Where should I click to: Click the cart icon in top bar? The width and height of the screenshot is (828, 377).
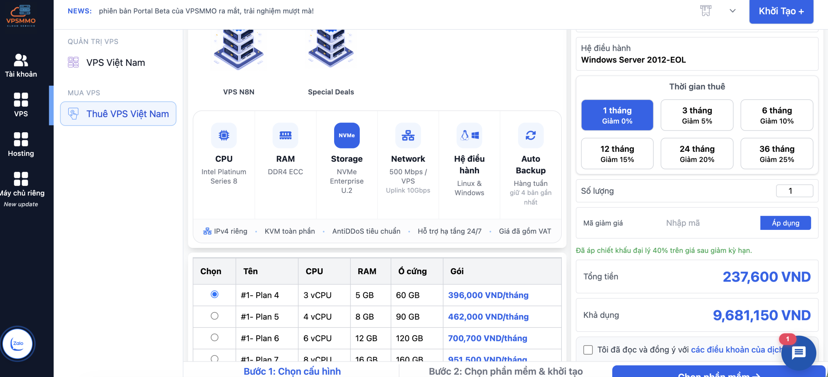[705, 11]
